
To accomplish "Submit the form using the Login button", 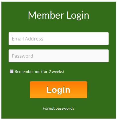I will point(58,90).
